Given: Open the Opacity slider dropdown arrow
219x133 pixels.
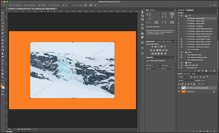Looking at the screenshot, I should coord(207,80).
